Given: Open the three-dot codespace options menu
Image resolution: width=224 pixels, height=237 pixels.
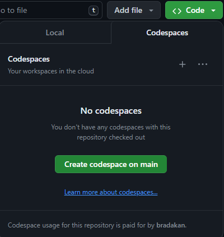Looking at the screenshot, I should pyautogui.click(x=203, y=64).
